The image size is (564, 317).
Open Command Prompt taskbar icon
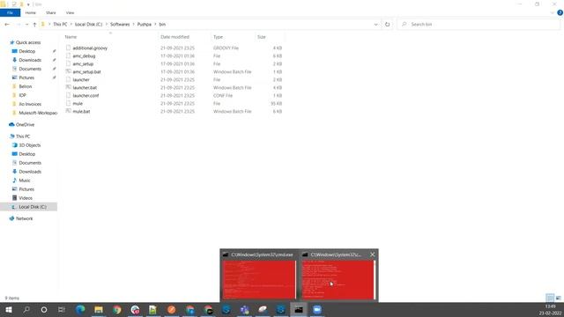[x=299, y=309]
